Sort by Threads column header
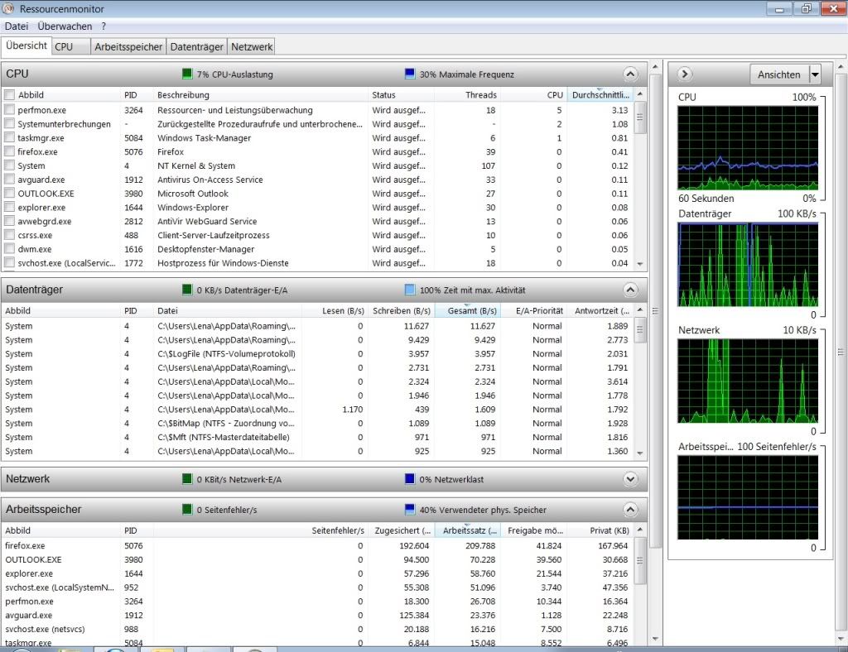 coord(480,95)
